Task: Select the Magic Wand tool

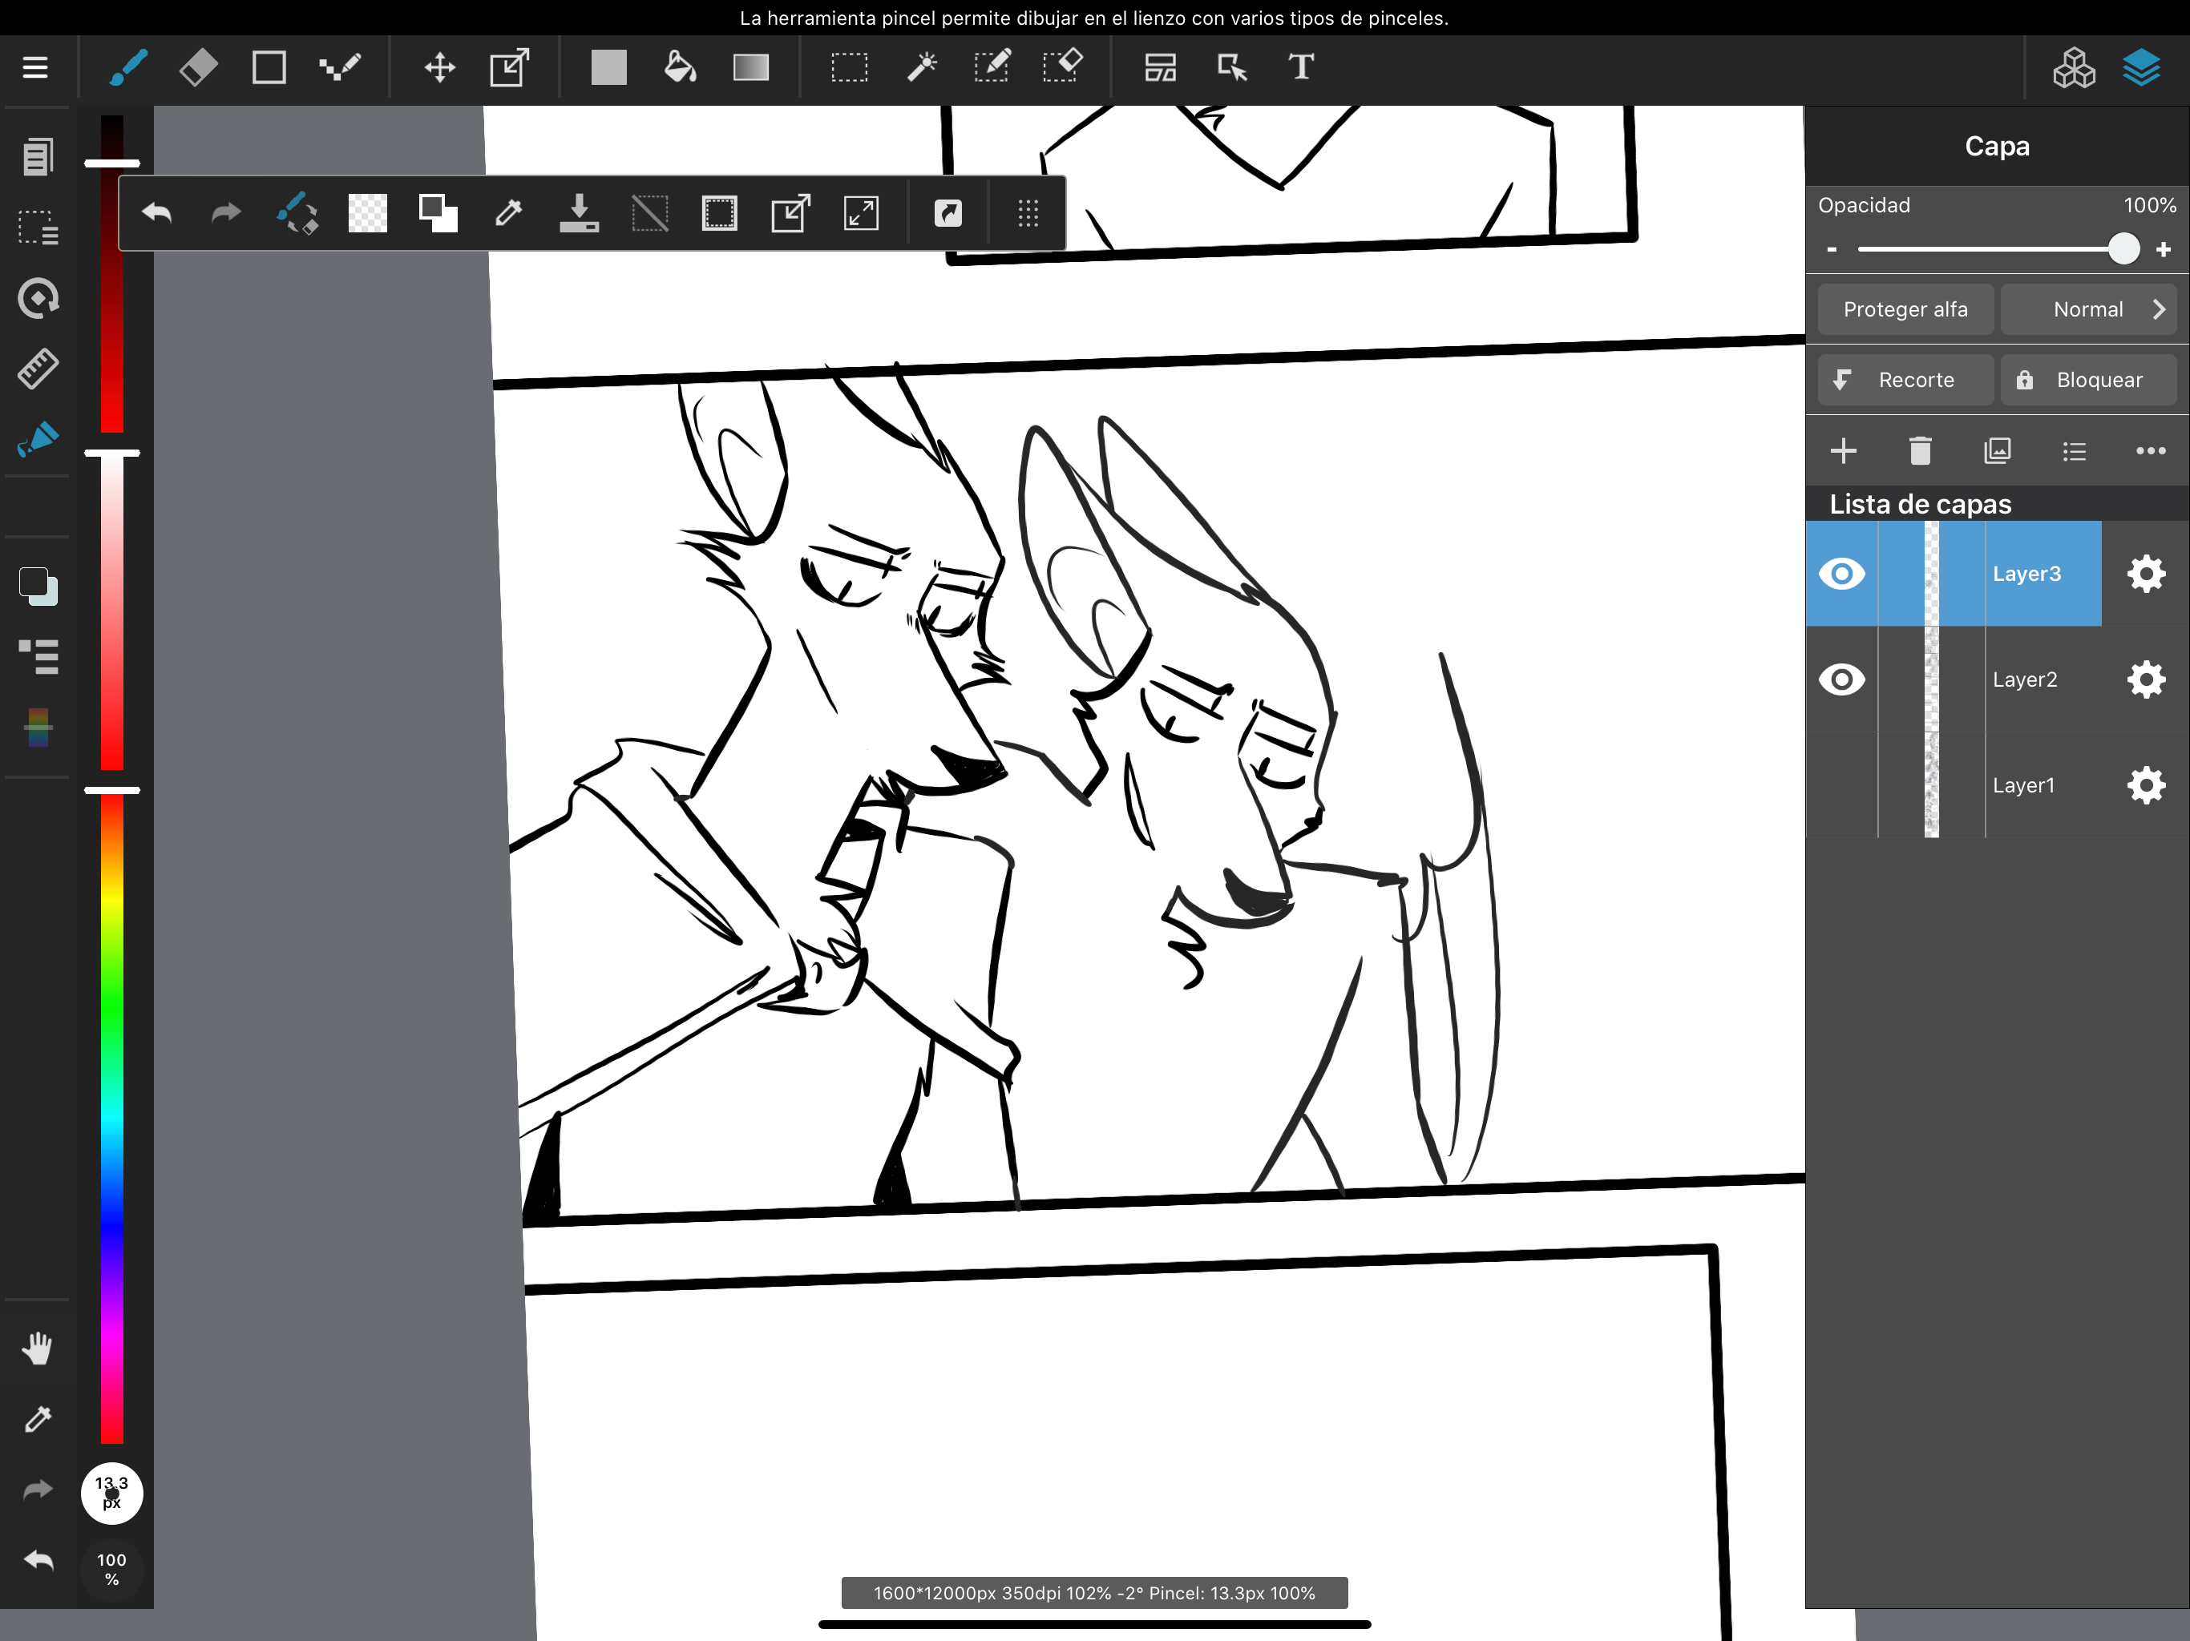Action: coord(921,67)
